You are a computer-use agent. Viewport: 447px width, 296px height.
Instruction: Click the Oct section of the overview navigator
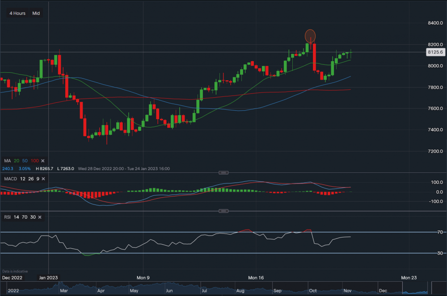312,290
